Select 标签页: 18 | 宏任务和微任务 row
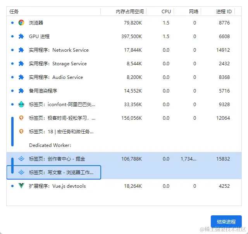Image resolution: width=248 pixels, height=234 pixels. click(x=124, y=131)
